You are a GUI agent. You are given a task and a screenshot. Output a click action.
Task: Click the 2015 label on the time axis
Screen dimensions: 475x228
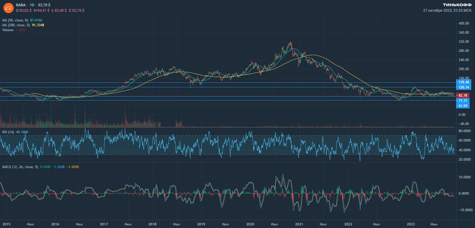(7, 224)
